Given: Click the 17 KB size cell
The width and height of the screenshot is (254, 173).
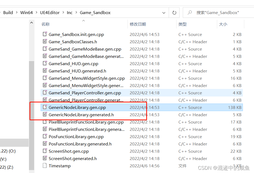Looking at the screenshot, I should [236, 122].
